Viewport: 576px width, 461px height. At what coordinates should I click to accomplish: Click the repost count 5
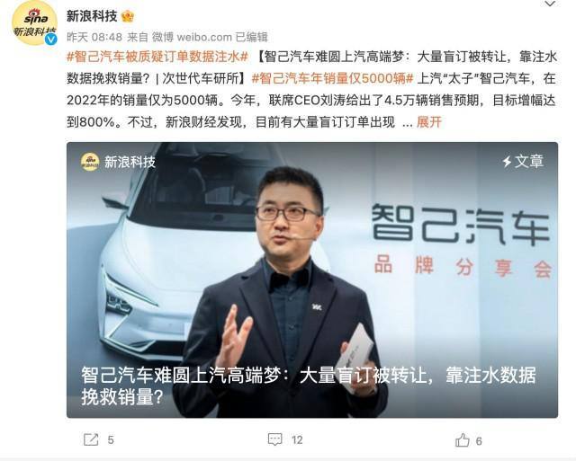(111, 439)
